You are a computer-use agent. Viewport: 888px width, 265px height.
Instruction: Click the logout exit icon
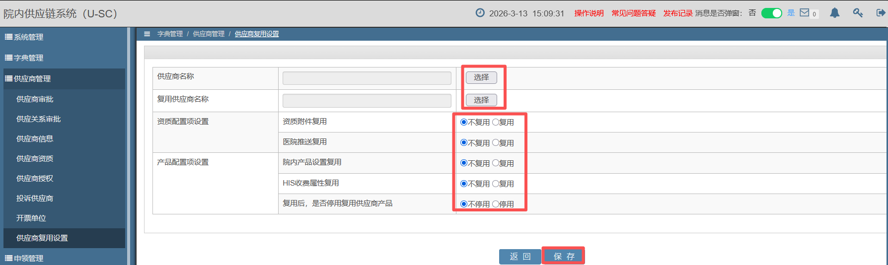click(881, 13)
